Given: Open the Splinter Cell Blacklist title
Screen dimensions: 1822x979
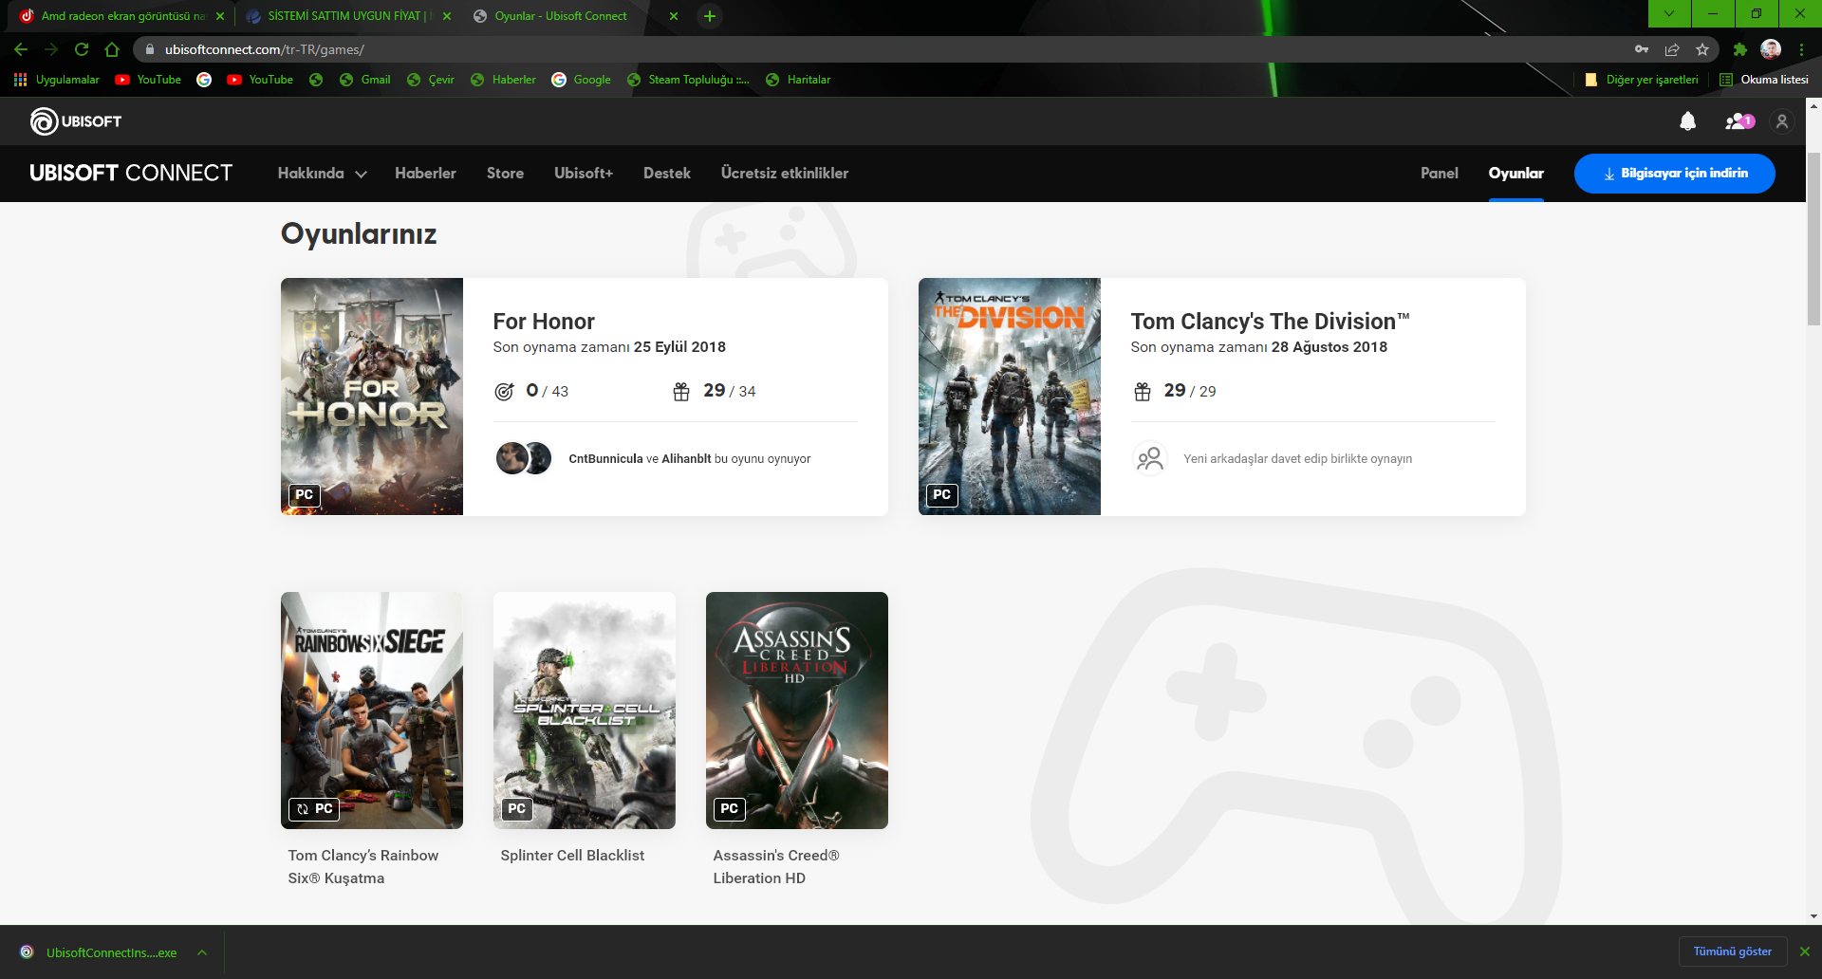Looking at the screenshot, I should tap(572, 856).
